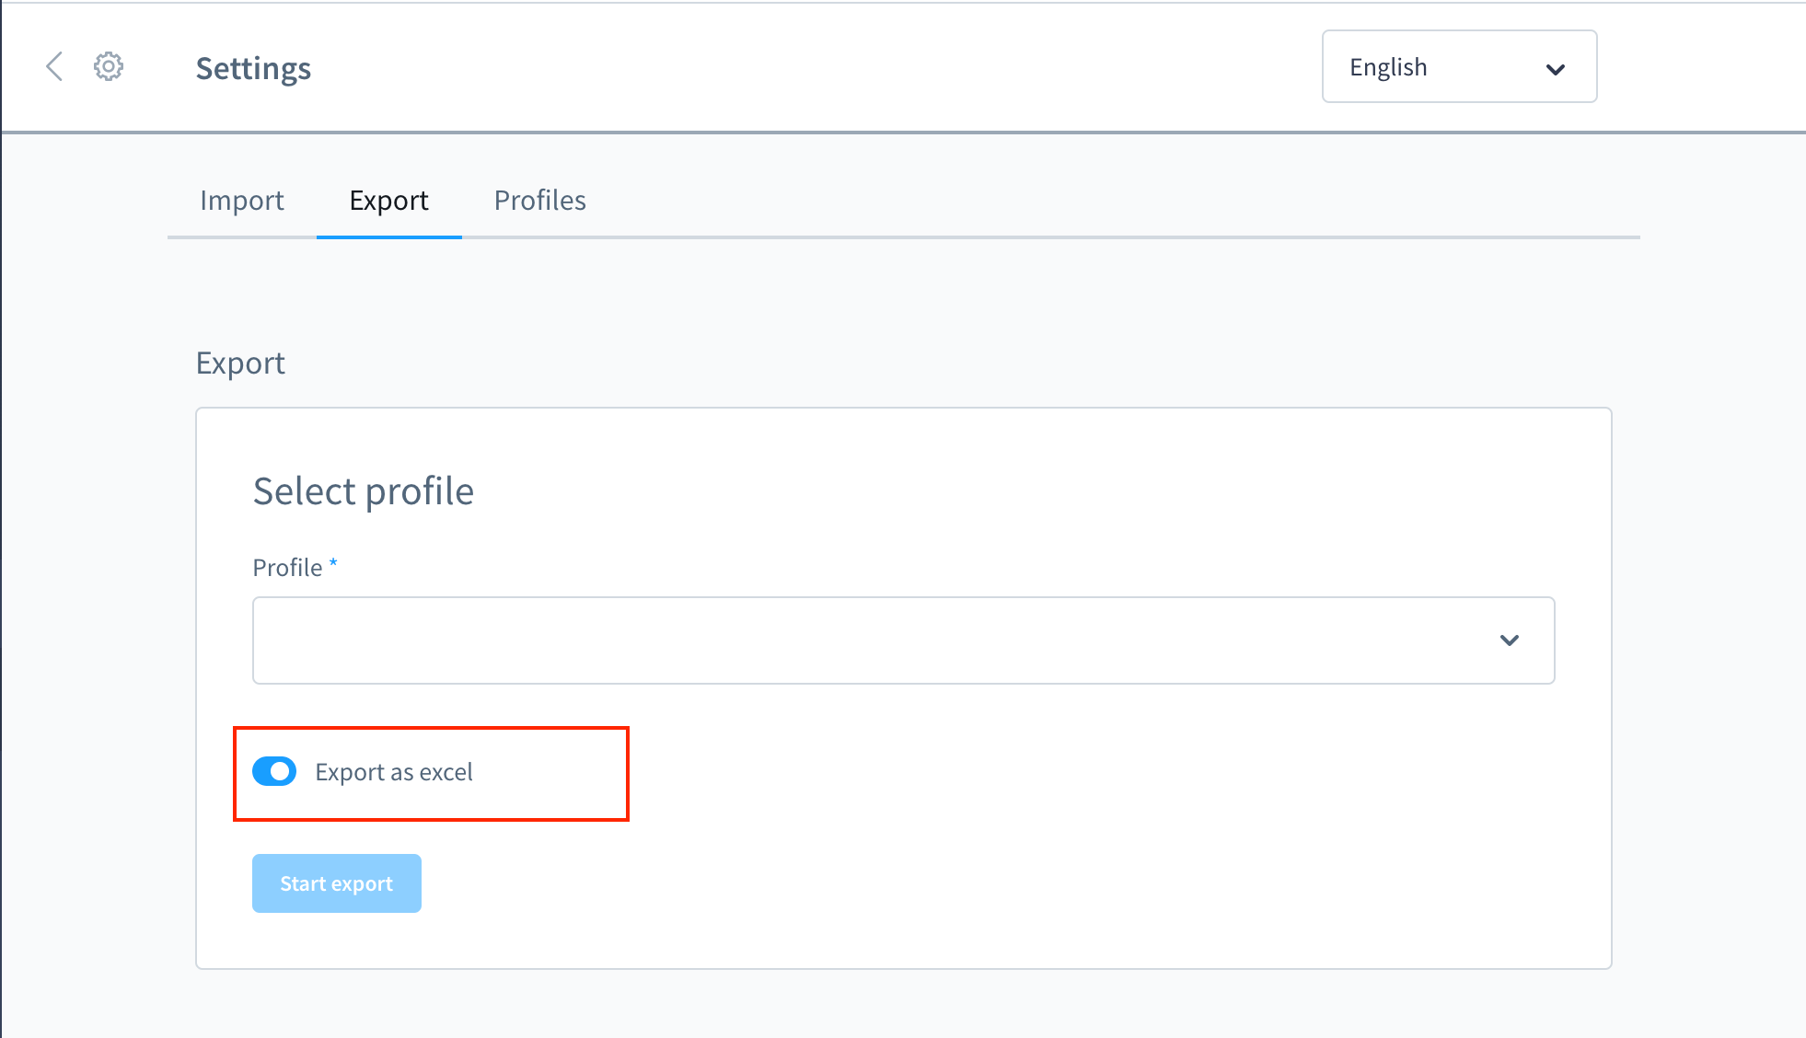
Task: Click the "Select profile" heading
Action: [x=364, y=491]
